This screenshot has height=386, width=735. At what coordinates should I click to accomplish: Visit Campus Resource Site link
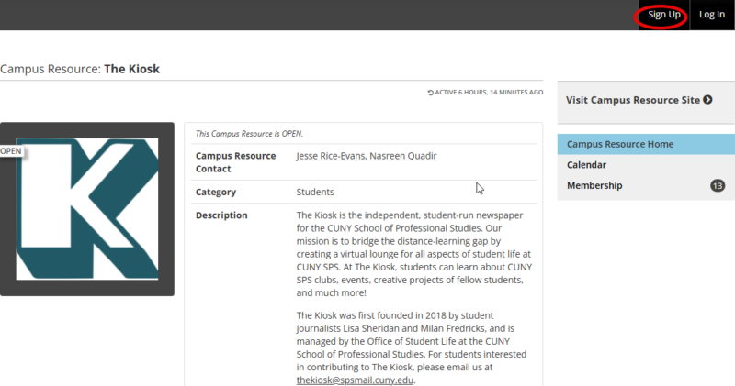tap(639, 100)
